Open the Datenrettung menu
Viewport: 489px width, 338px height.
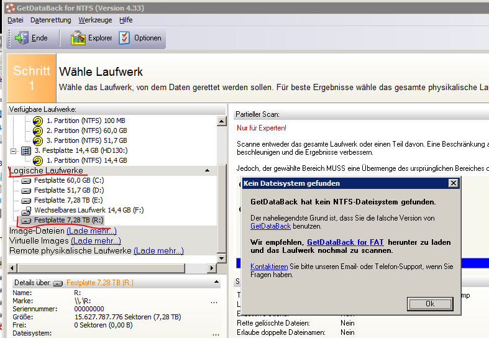(x=50, y=20)
